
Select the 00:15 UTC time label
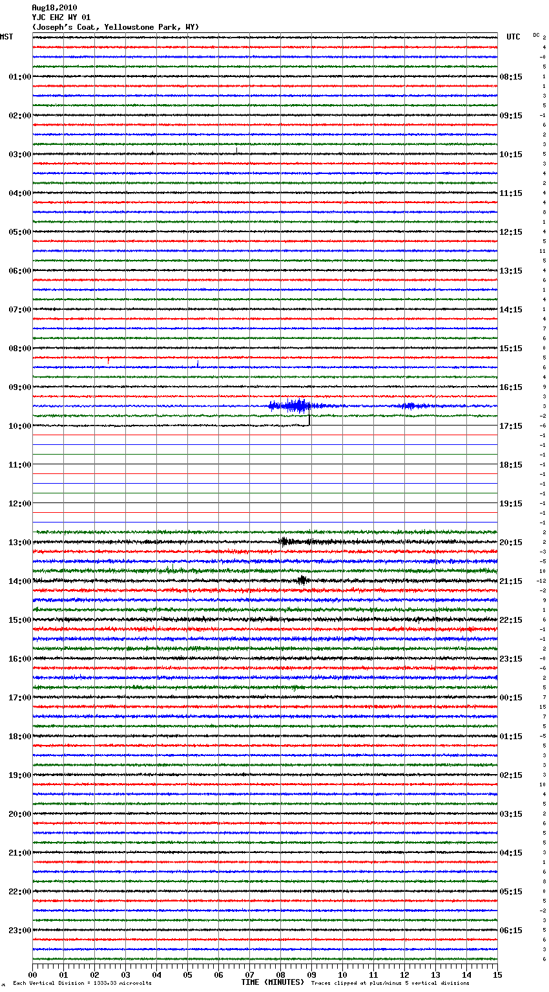(x=511, y=698)
